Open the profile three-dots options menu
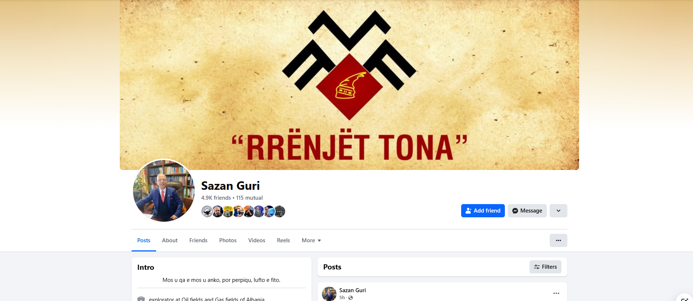Image resolution: width=693 pixels, height=301 pixels. click(x=559, y=240)
